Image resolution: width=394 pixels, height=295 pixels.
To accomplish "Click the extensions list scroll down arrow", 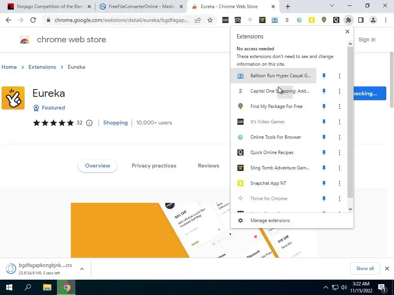I will click(x=350, y=209).
